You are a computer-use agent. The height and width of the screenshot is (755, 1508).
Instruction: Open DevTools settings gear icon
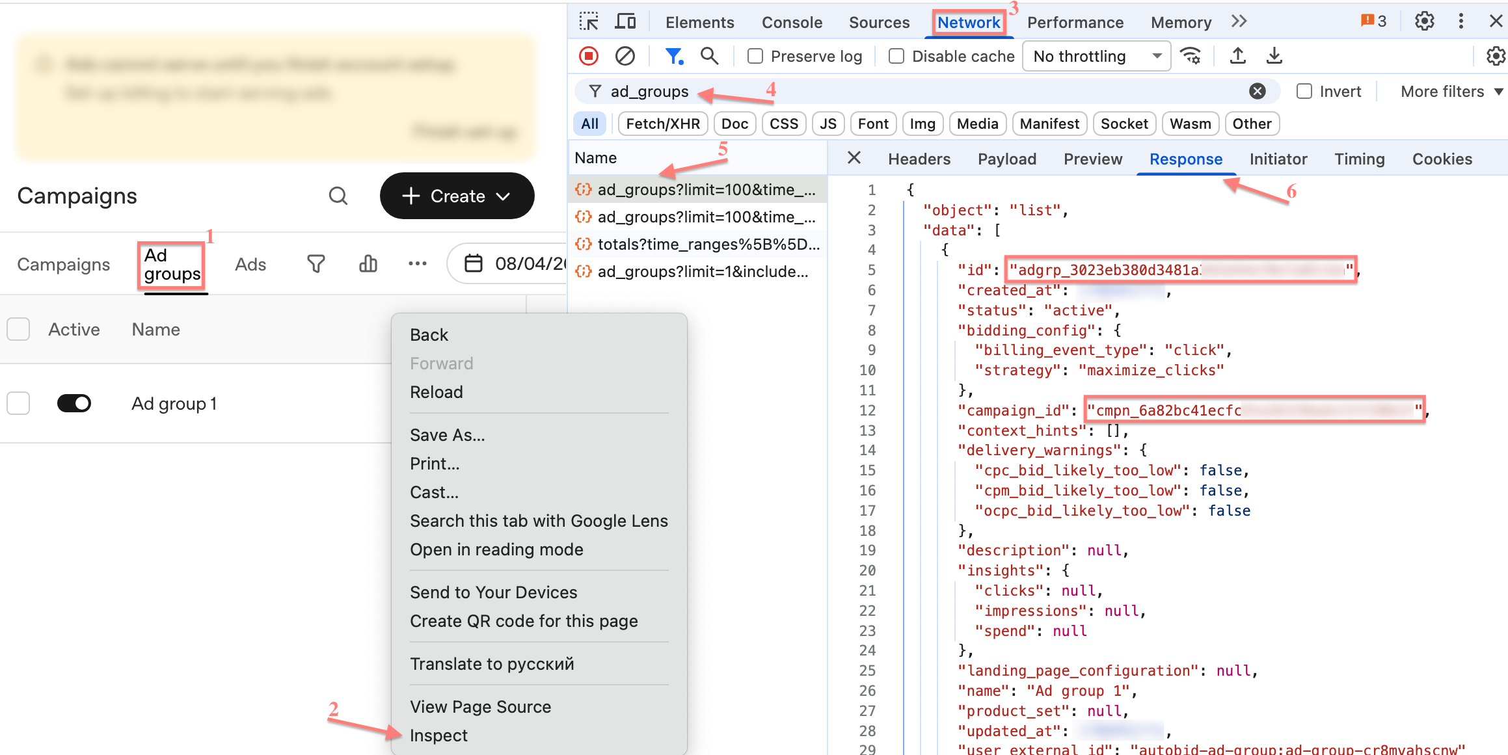click(1425, 21)
